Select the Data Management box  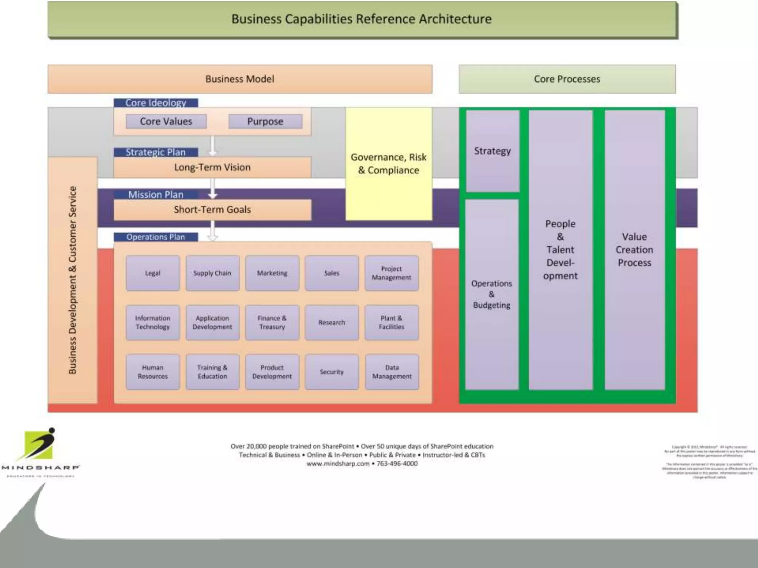pyautogui.click(x=392, y=372)
